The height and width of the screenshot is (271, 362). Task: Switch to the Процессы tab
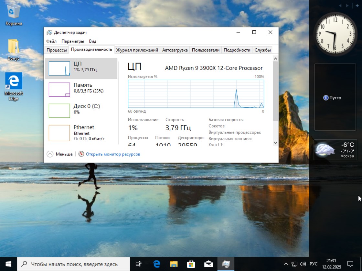point(57,50)
